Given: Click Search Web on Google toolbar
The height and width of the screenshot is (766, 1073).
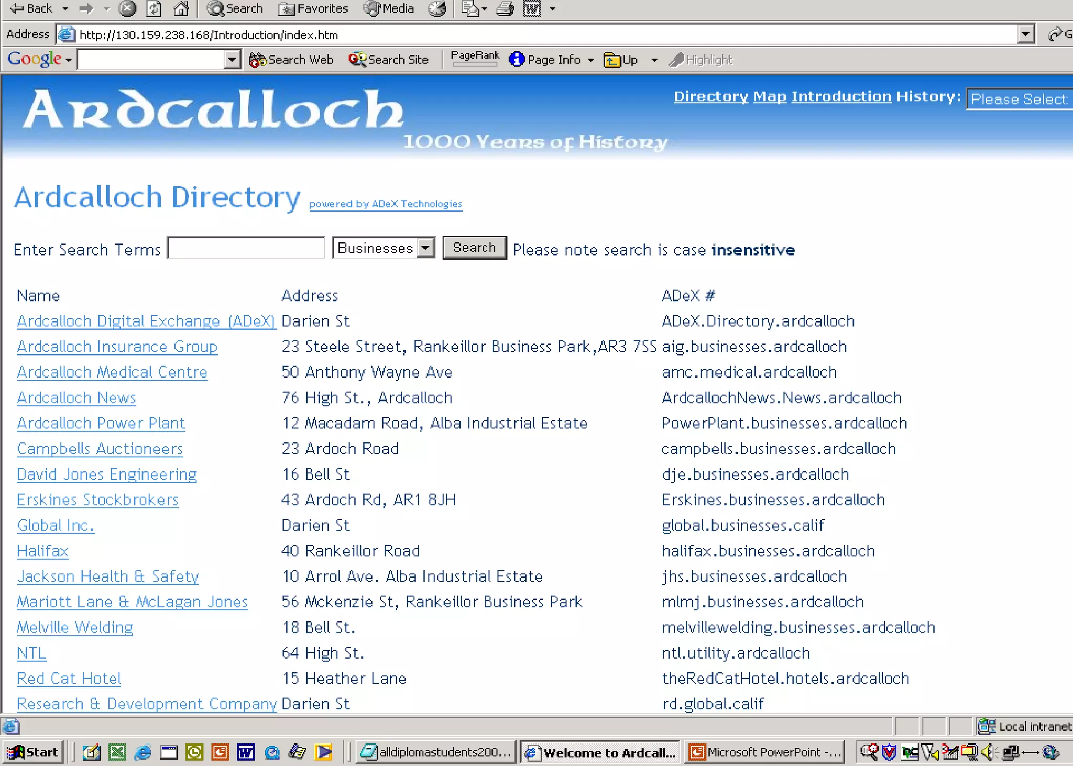Looking at the screenshot, I should click(x=292, y=60).
